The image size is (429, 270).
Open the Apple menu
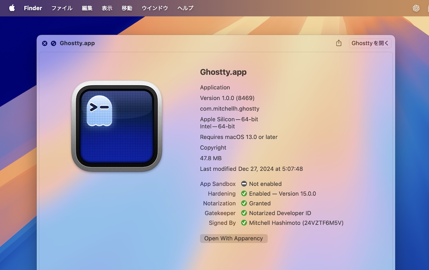click(x=12, y=8)
